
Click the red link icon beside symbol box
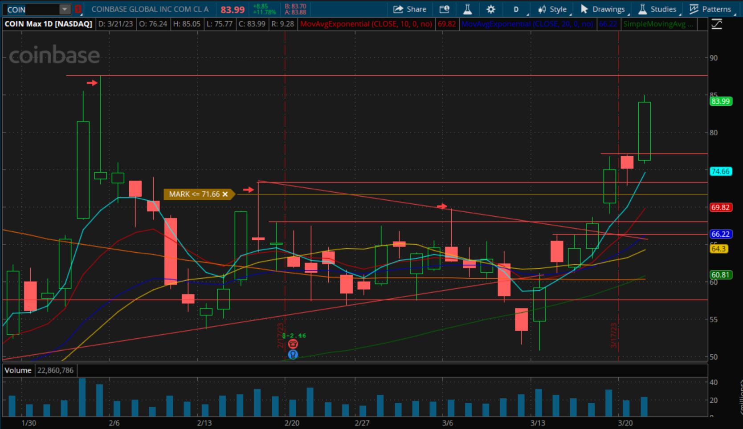pos(78,9)
